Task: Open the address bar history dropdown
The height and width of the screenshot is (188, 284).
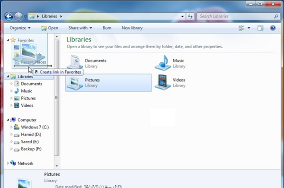Action: tap(182, 17)
